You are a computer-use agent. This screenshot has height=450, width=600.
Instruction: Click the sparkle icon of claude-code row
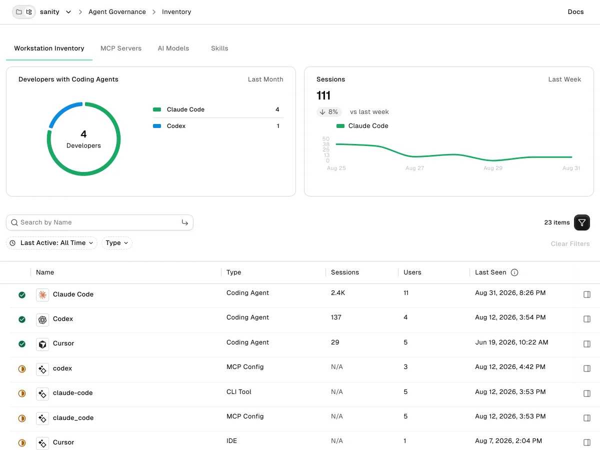tap(42, 393)
